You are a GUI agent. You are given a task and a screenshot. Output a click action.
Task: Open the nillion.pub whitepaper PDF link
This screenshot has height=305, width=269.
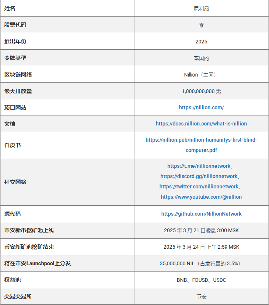coord(201,145)
